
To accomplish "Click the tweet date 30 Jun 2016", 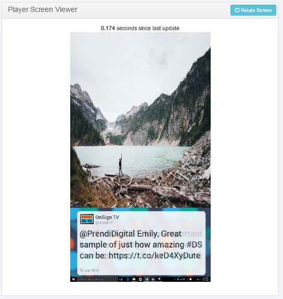I will pyautogui.click(x=89, y=270).
